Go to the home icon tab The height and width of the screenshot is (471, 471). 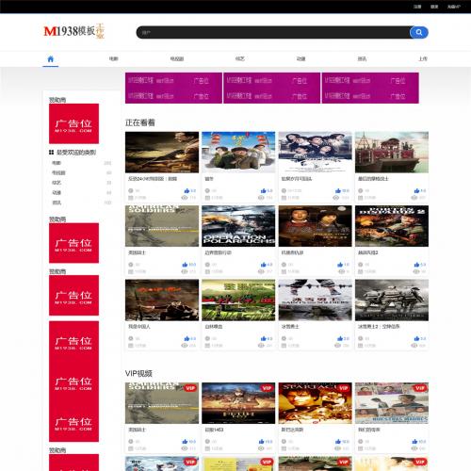pyautogui.click(x=51, y=58)
